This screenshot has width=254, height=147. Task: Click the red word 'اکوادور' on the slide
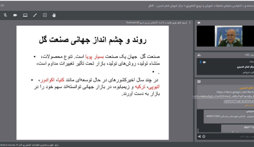click(47, 80)
